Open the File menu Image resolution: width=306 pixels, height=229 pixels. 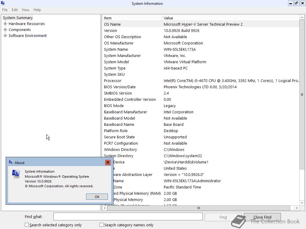(5, 10)
